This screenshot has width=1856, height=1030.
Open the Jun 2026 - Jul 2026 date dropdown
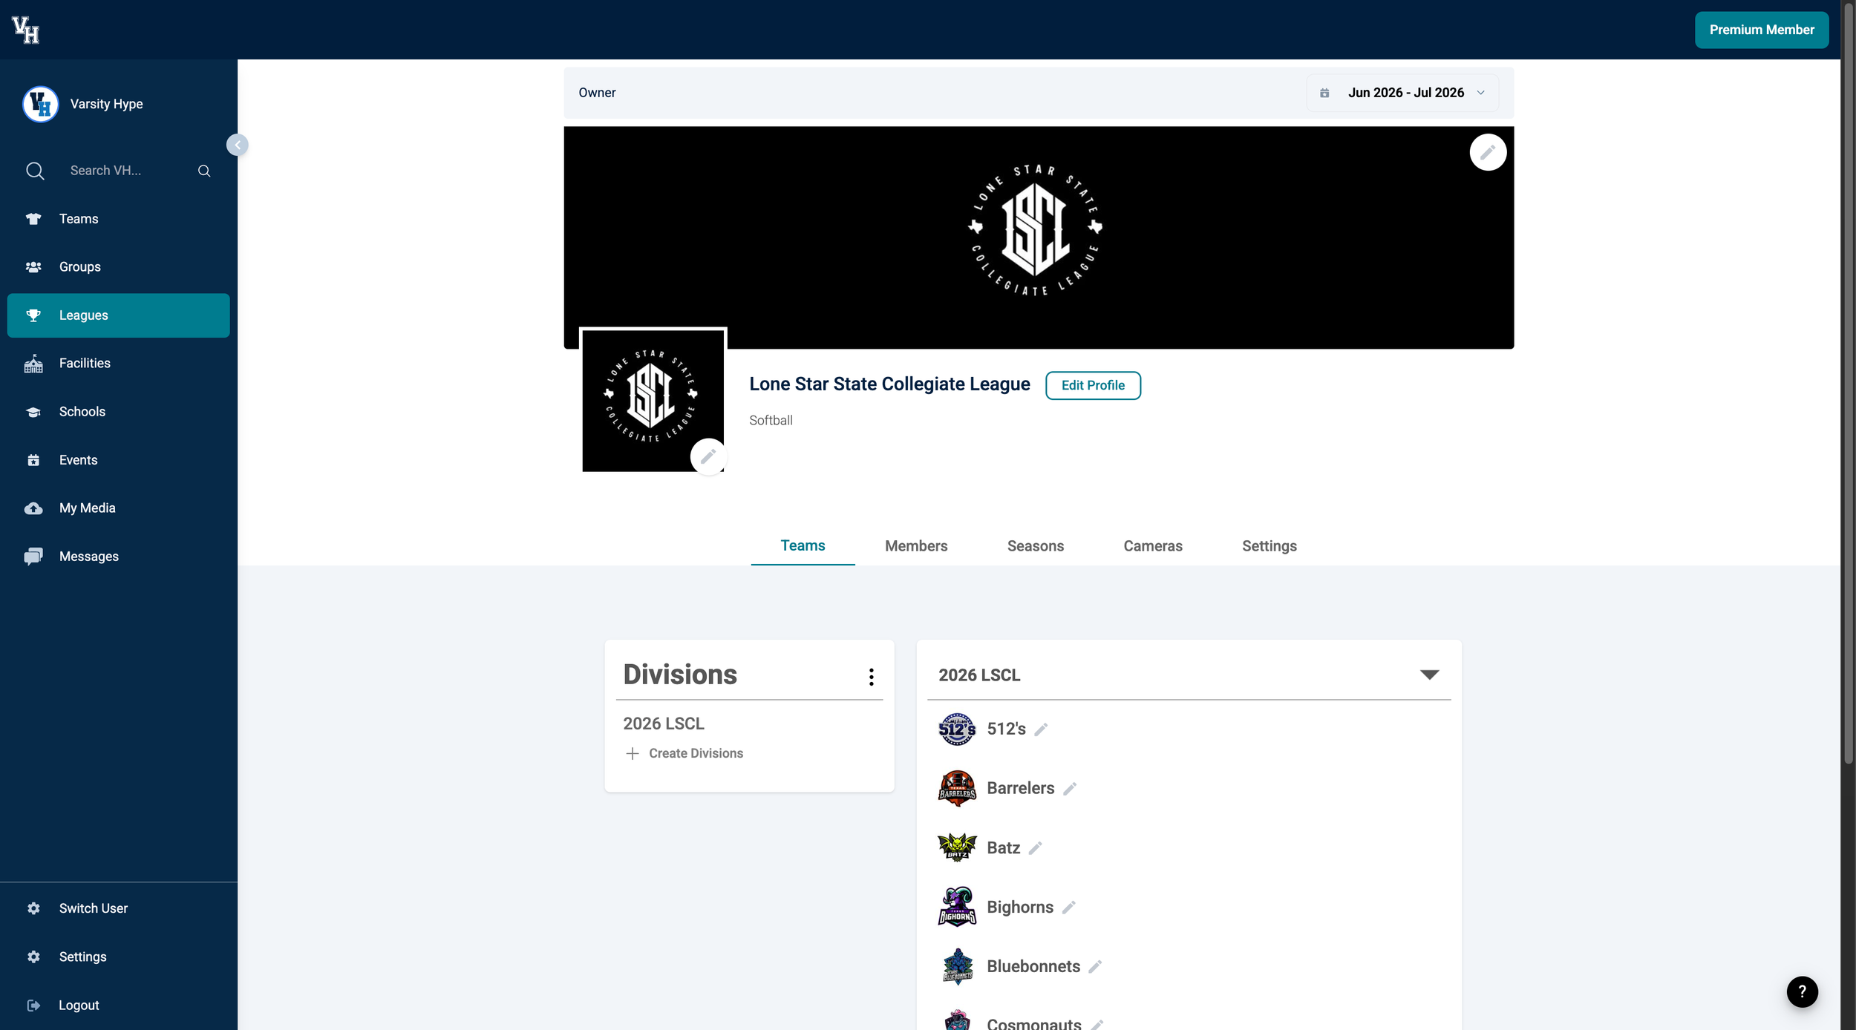[1402, 93]
